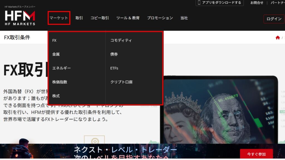Screen dimensions: 285x160
Task: Select 株価指数 in the dropdown
Action: click(60, 82)
